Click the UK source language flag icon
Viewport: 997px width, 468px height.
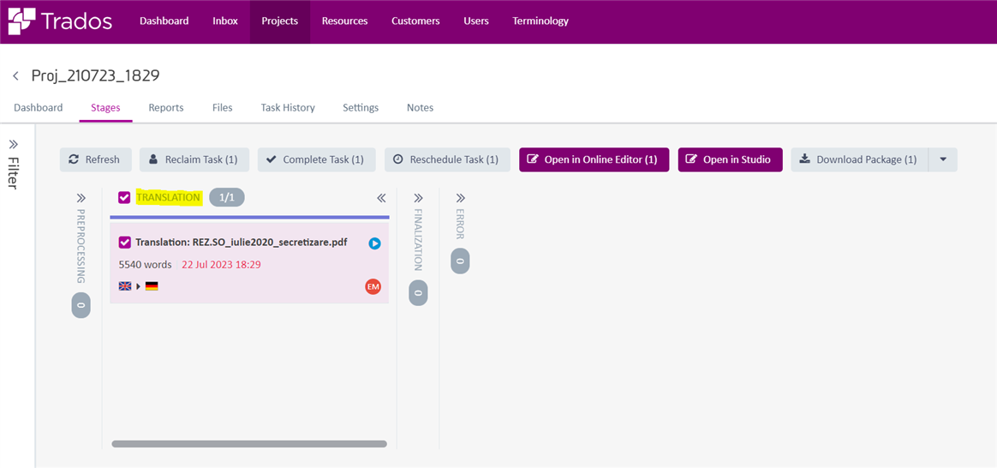pos(125,286)
